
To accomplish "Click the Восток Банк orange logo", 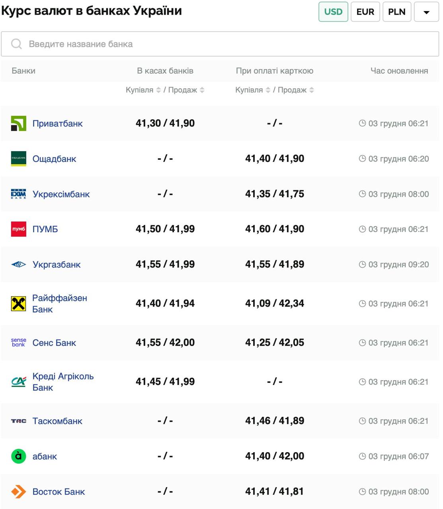I will (19, 492).
